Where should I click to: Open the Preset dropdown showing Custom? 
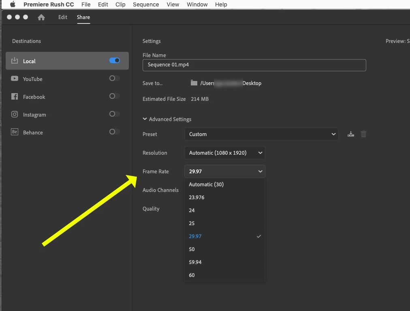tap(261, 134)
